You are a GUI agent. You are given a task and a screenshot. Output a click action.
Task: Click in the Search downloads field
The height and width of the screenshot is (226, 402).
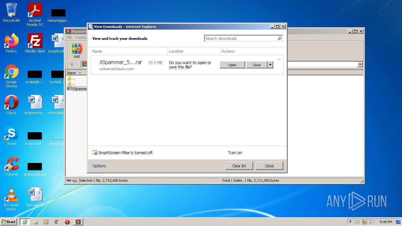point(241,38)
